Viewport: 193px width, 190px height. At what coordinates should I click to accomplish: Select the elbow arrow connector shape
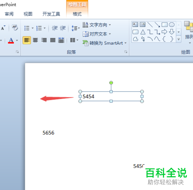click(x=157, y=32)
